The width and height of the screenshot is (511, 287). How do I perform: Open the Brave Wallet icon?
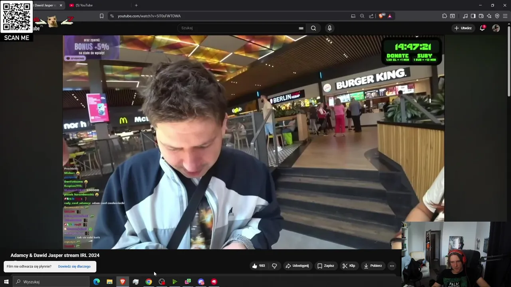pyautogui.click(x=481, y=16)
